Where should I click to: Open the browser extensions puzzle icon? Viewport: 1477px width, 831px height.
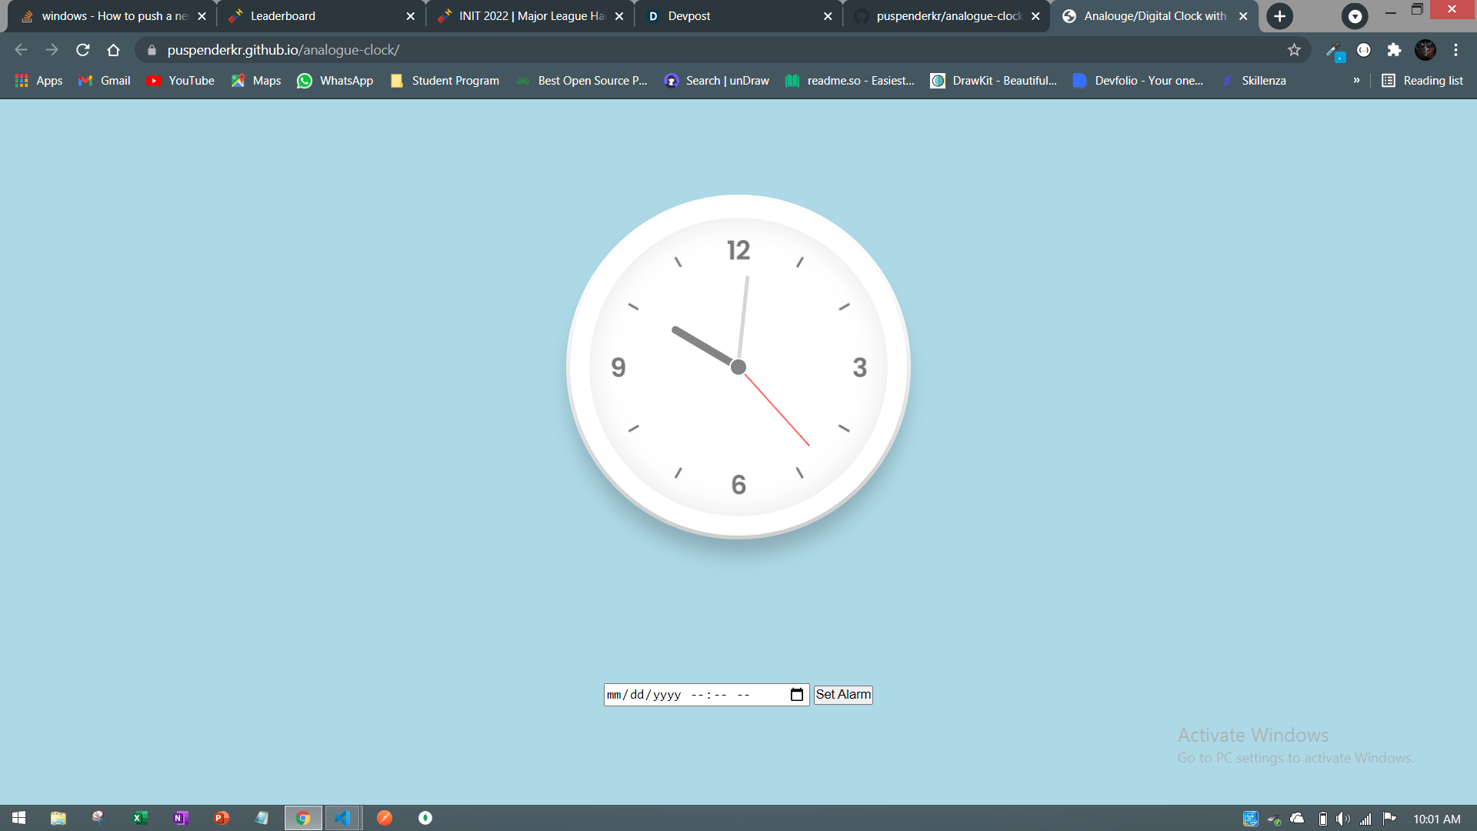pyautogui.click(x=1394, y=49)
